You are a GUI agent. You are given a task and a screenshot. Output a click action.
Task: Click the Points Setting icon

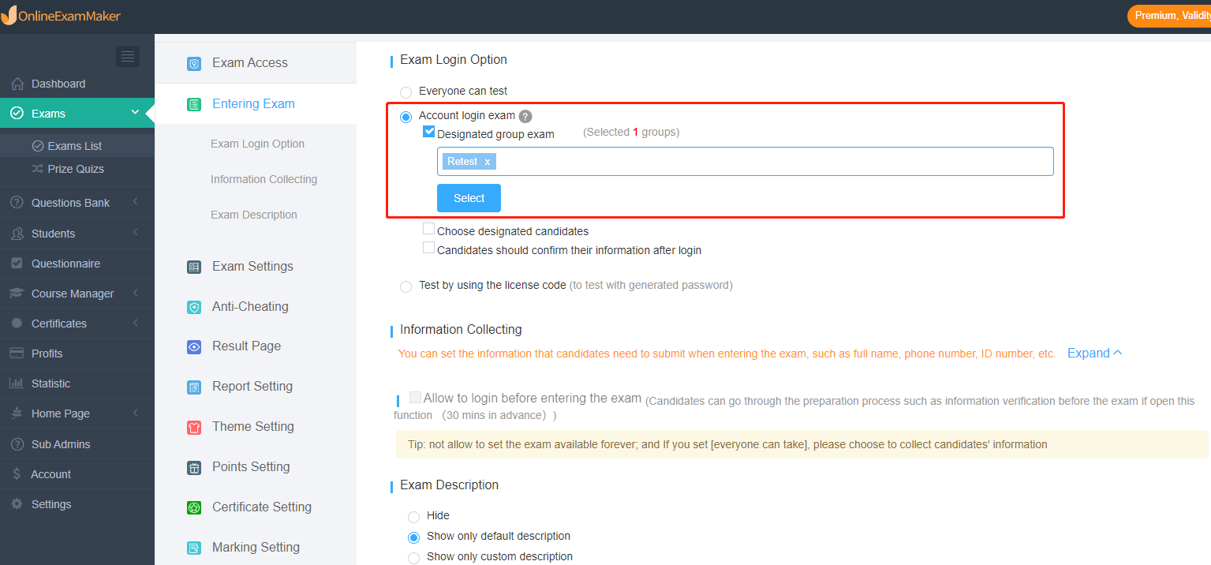click(x=194, y=467)
